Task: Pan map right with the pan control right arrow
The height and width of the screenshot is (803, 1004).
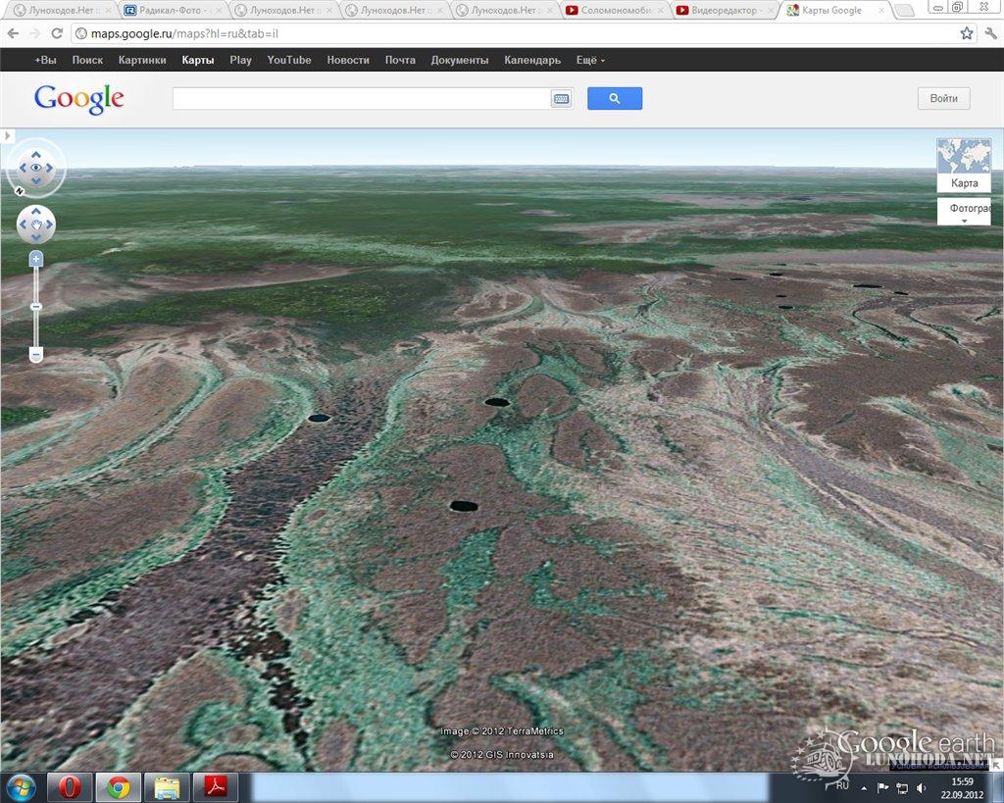Action: point(49,225)
